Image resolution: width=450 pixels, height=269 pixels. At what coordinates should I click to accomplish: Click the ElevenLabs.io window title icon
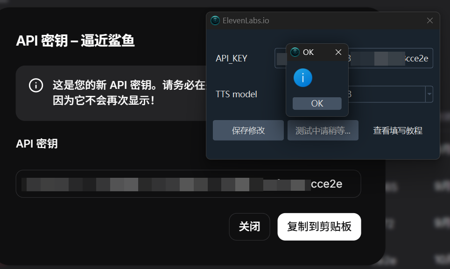[x=215, y=20]
